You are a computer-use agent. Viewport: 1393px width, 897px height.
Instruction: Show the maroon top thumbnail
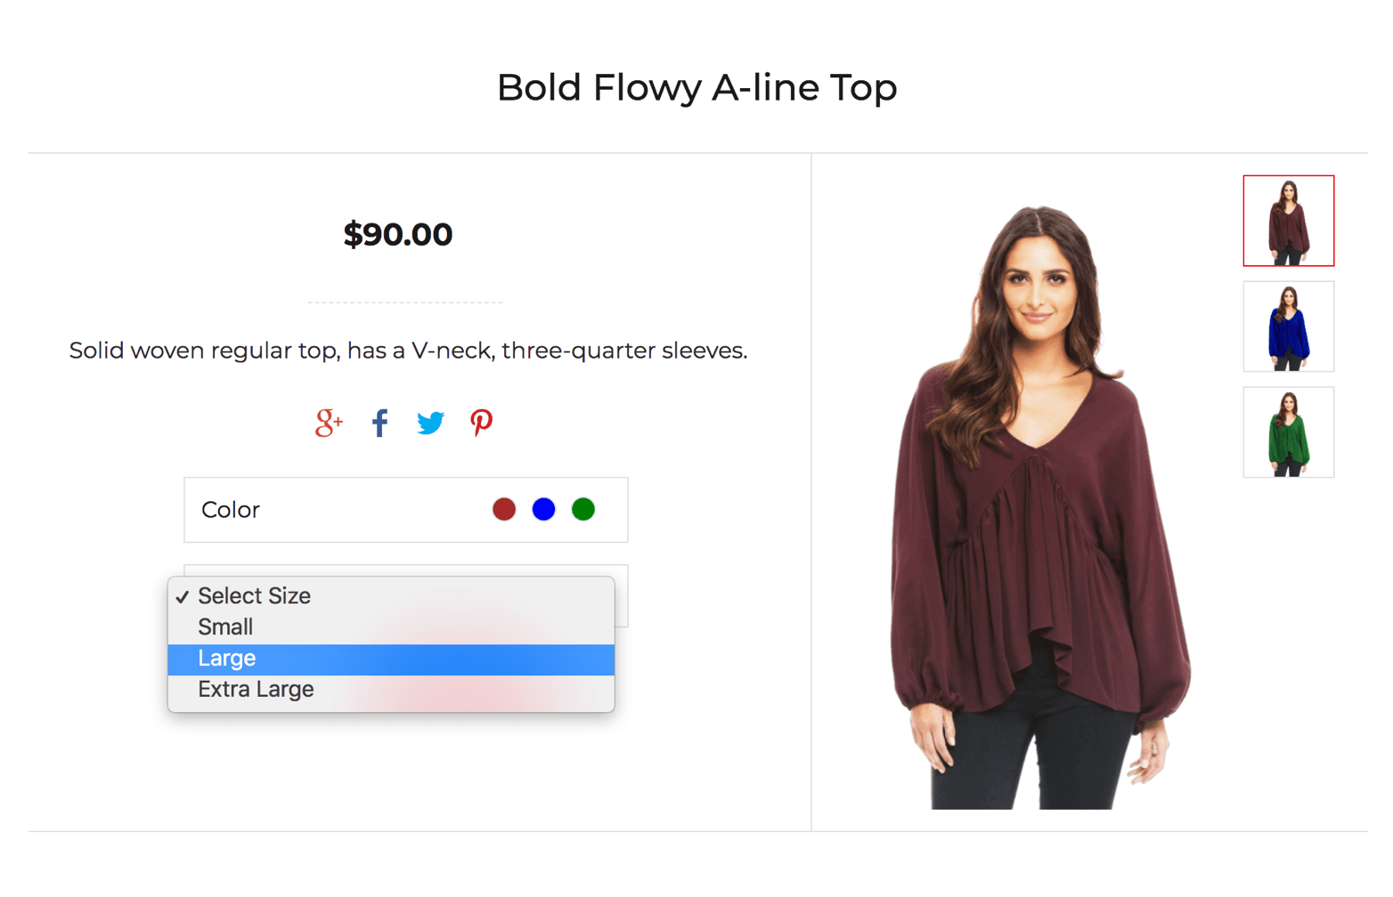click(1288, 221)
